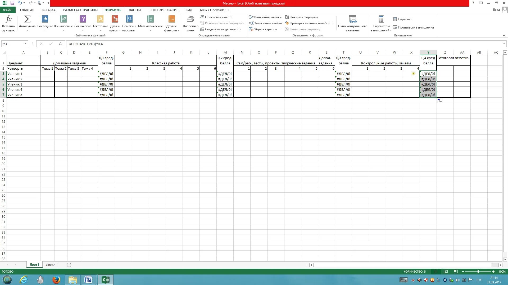Open Последние recently used functions
Image resolution: width=508 pixels, height=285 pixels.
[x=45, y=23]
